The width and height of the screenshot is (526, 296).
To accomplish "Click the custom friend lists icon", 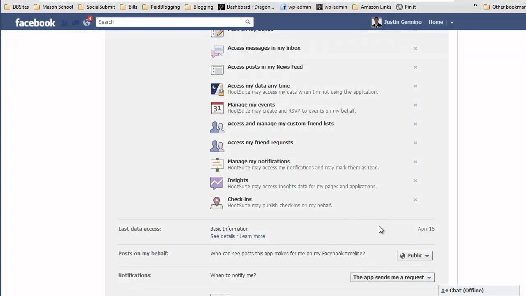I will 217,127.
